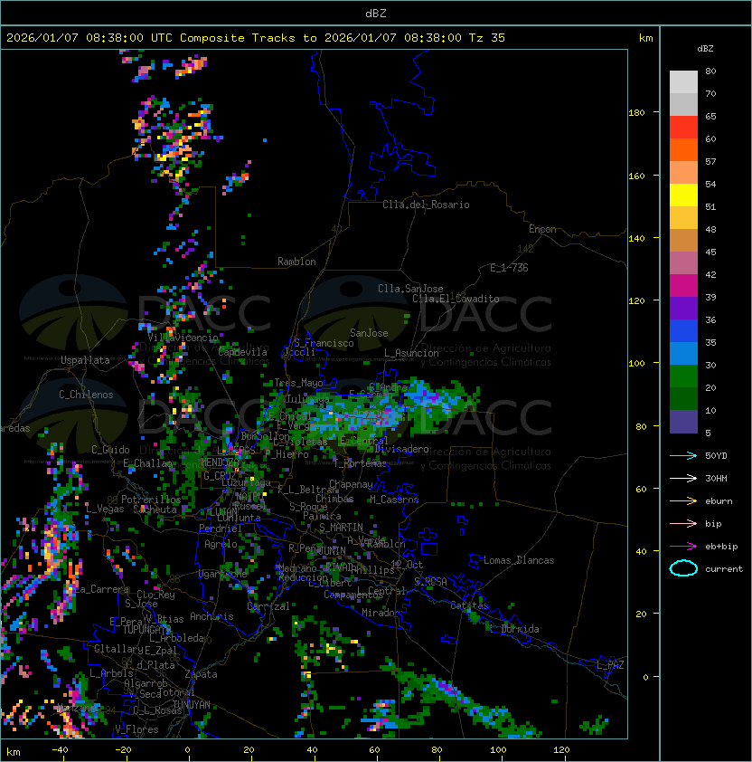Click the 'C_Guido' place label
Viewport: 752px width, 762px height.
110,450
